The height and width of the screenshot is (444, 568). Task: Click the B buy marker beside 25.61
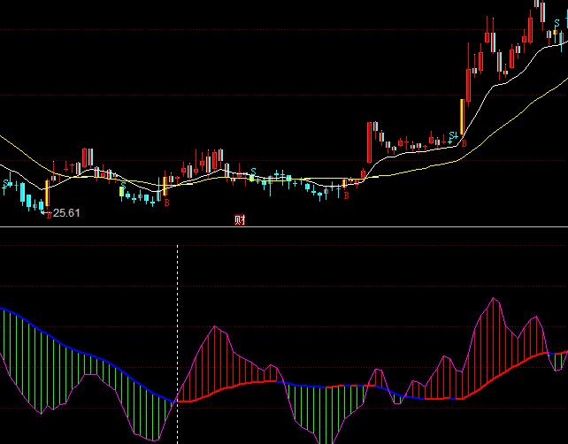click(x=48, y=213)
